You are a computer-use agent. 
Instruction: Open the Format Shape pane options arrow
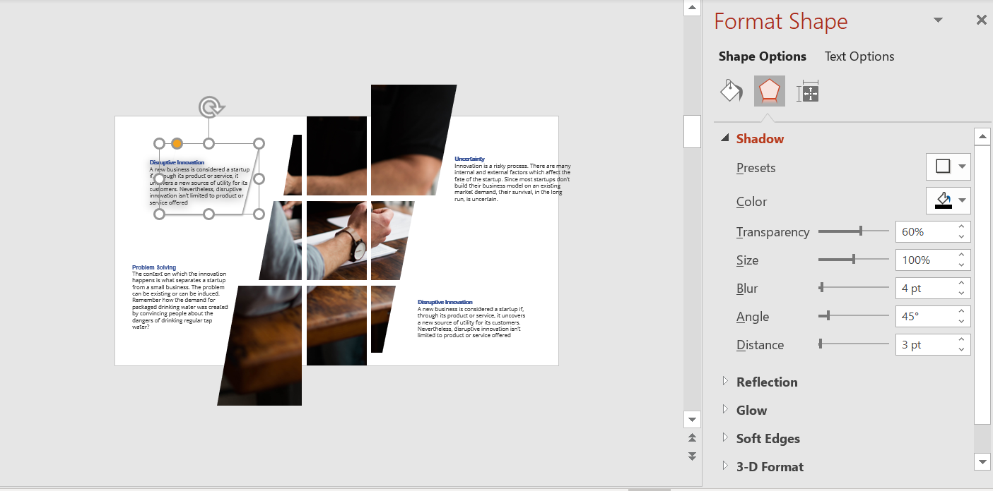(939, 20)
